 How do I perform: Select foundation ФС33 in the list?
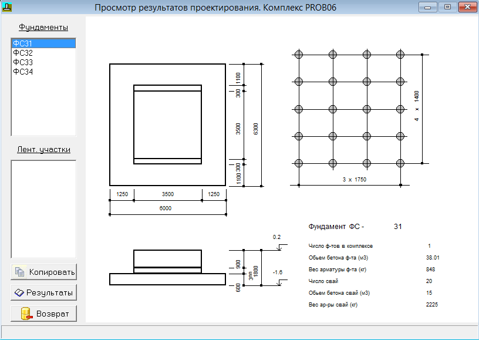point(43,62)
